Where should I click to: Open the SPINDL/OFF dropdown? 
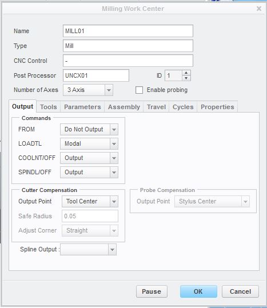pyautogui.click(x=89, y=172)
